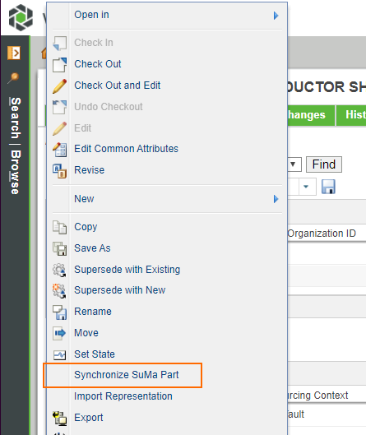The width and height of the screenshot is (366, 435).
Task: Open the Search tab in the sidebar
Action: click(x=16, y=118)
